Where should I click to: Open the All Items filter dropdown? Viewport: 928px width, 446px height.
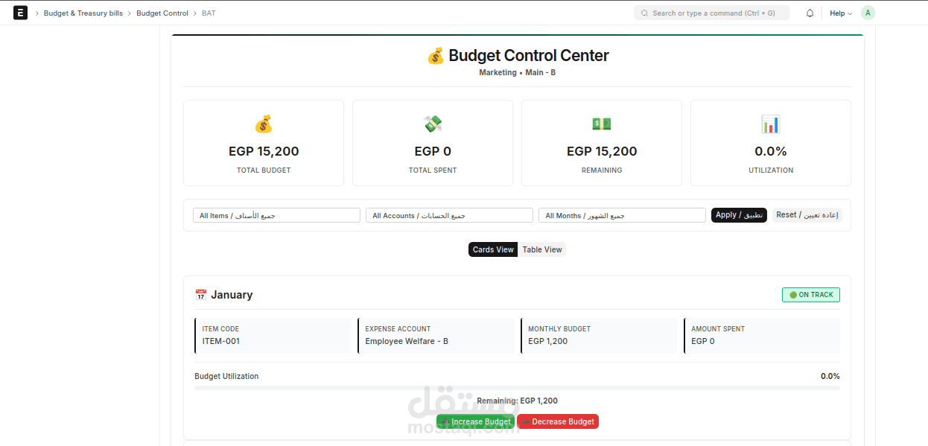(276, 215)
